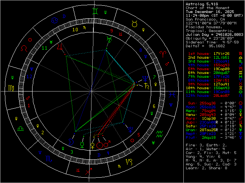The height and width of the screenshot is (183, 245).
Task: Click house number 4 in the wheel
Action: pos(108,153)
